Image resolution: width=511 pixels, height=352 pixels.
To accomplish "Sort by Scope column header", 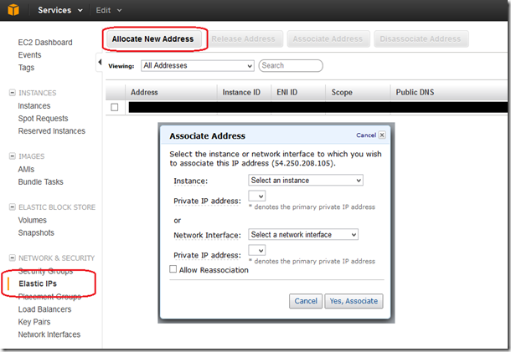I will tap(358, 93).
